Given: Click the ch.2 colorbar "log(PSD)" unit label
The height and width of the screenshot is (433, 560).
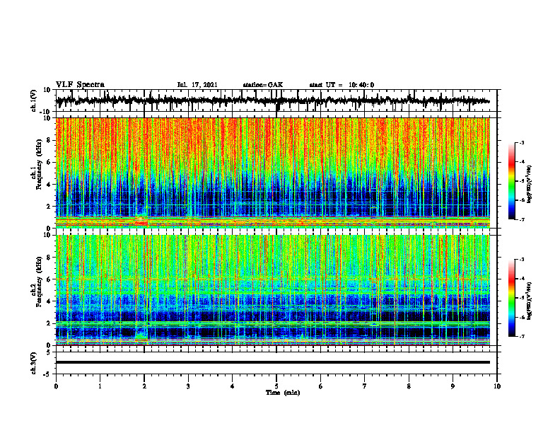Looking at the screenshot, I should point(530,301).
